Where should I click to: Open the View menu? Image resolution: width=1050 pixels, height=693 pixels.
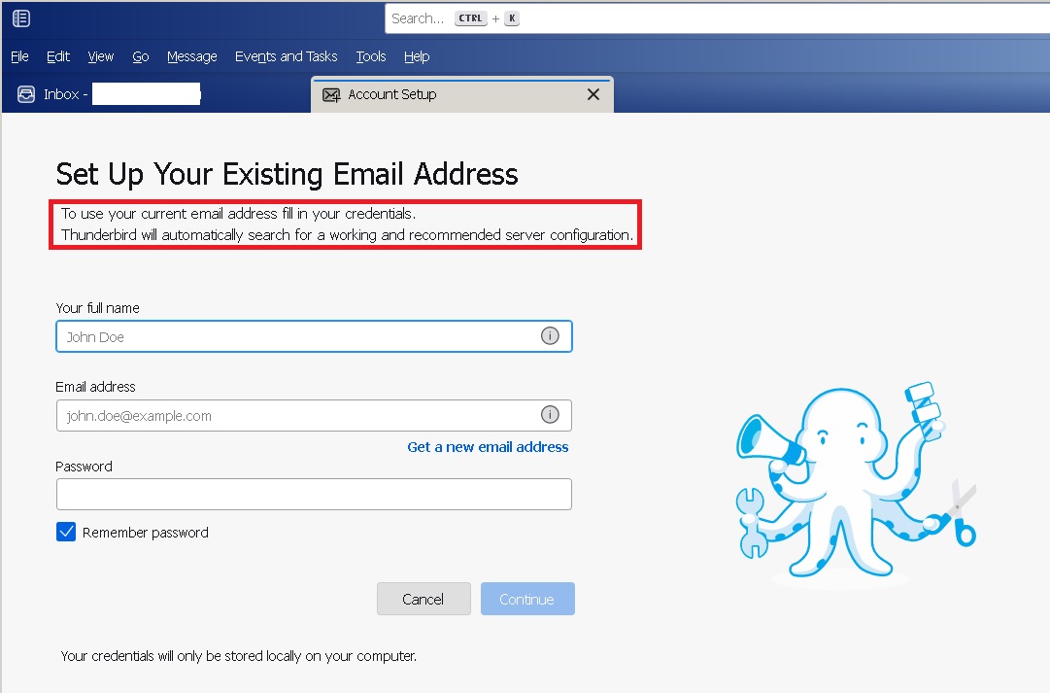click(101, 56)
